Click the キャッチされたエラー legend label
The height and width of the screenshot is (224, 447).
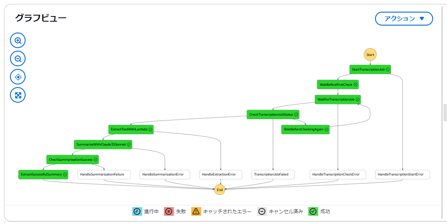click(x=227, y=212)
